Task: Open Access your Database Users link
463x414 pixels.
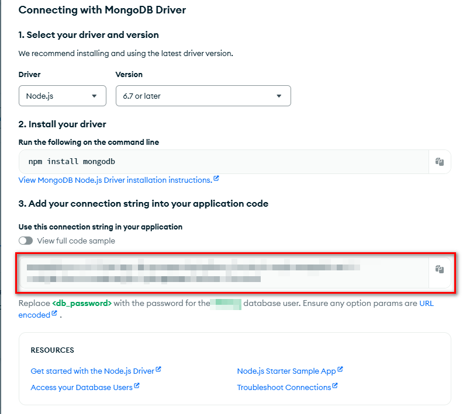Action: click(81, 387)
